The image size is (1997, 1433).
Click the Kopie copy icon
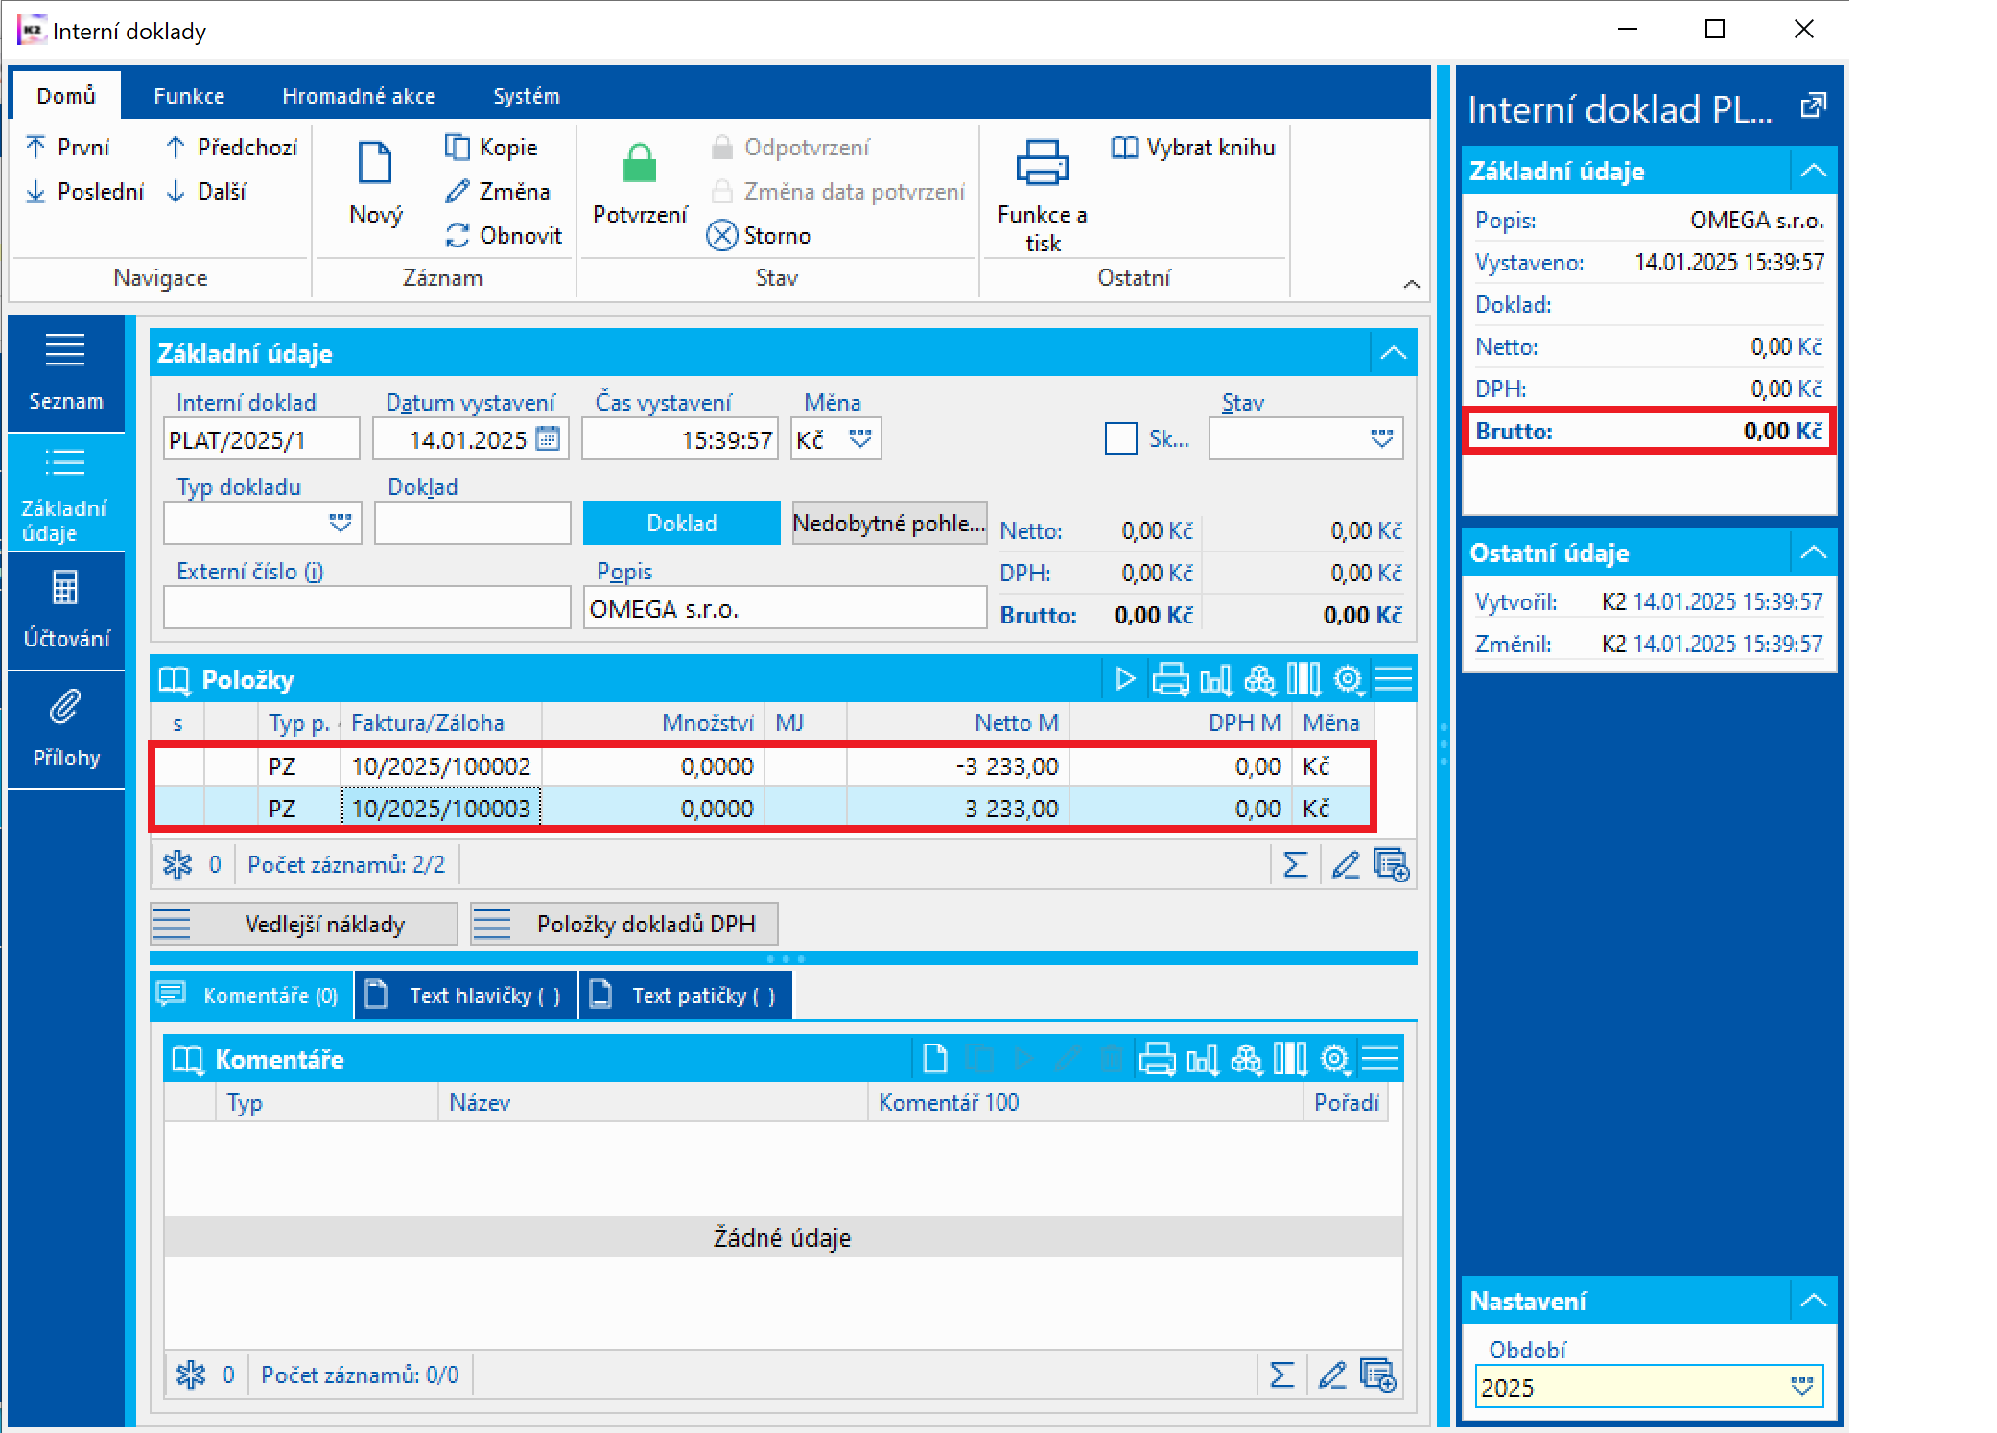point(457,147)
